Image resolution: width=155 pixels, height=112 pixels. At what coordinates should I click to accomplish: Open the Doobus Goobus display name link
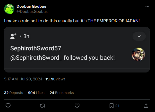31,6
